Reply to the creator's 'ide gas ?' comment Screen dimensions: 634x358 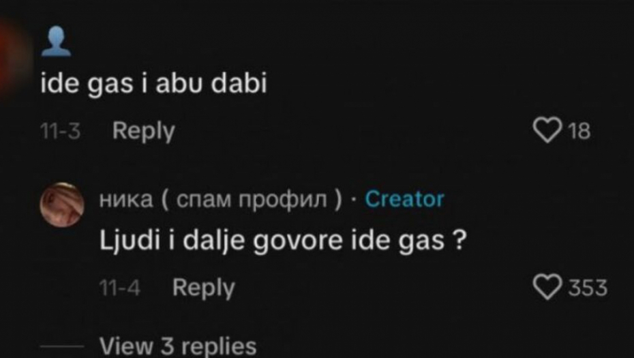click(203, 288)
